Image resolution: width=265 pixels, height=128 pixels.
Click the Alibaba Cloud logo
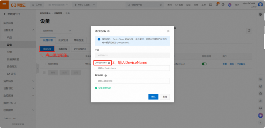click(x=19, y=5)
